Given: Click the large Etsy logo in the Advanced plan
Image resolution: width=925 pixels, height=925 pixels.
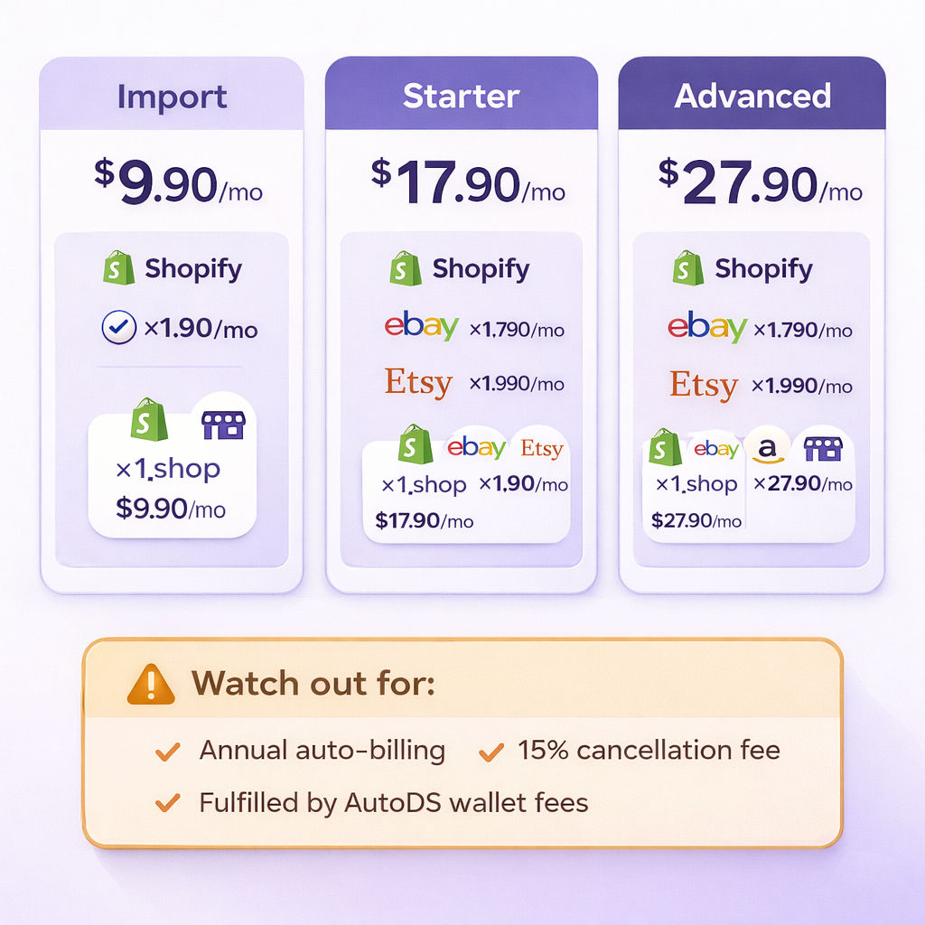Looking at the screenshot, I should (x=704, y=385).
